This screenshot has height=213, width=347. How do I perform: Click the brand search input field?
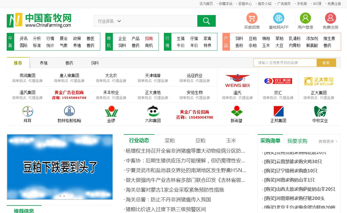point(285,63)
